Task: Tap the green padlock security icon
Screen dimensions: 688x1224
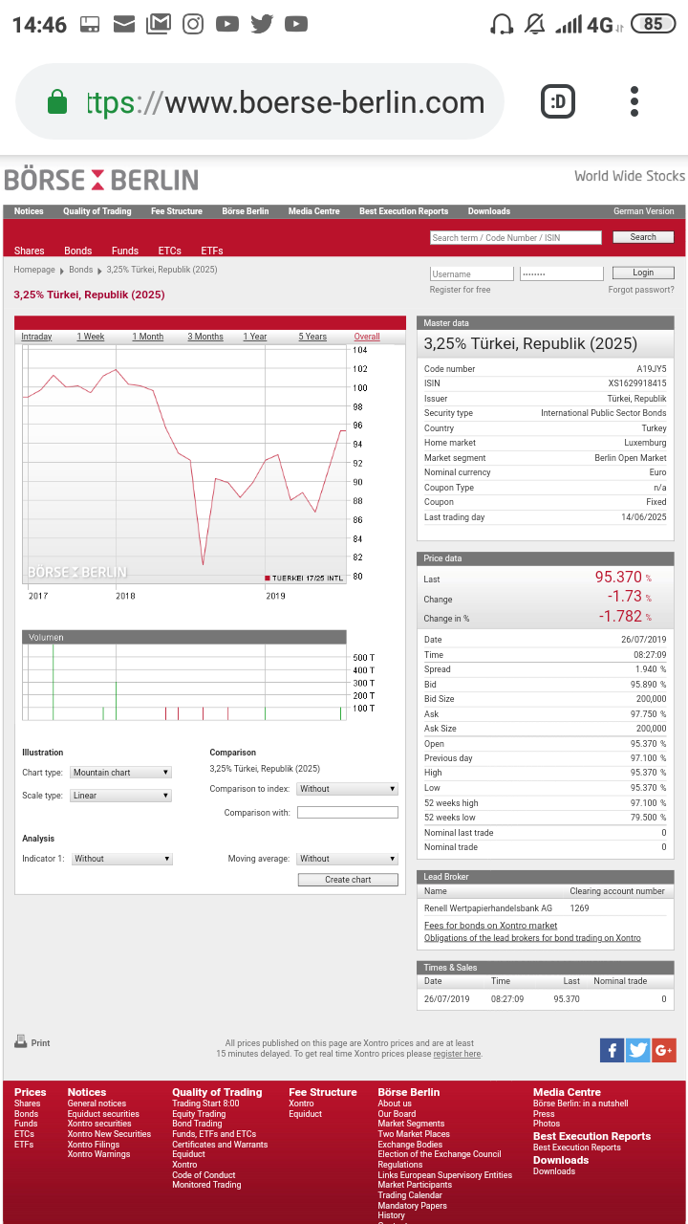Action: tap(57, 102)
